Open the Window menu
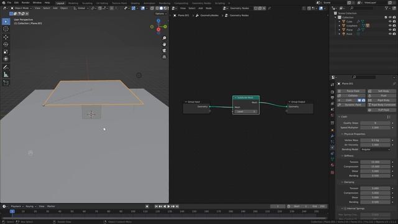The image size is (398, 224). tap(37, 2)
